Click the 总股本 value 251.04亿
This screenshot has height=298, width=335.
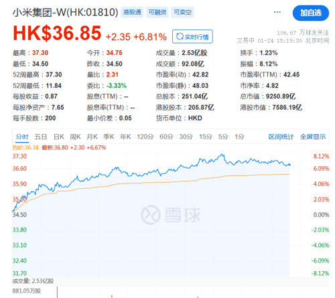pyautogui.click(x=195, y=96)
